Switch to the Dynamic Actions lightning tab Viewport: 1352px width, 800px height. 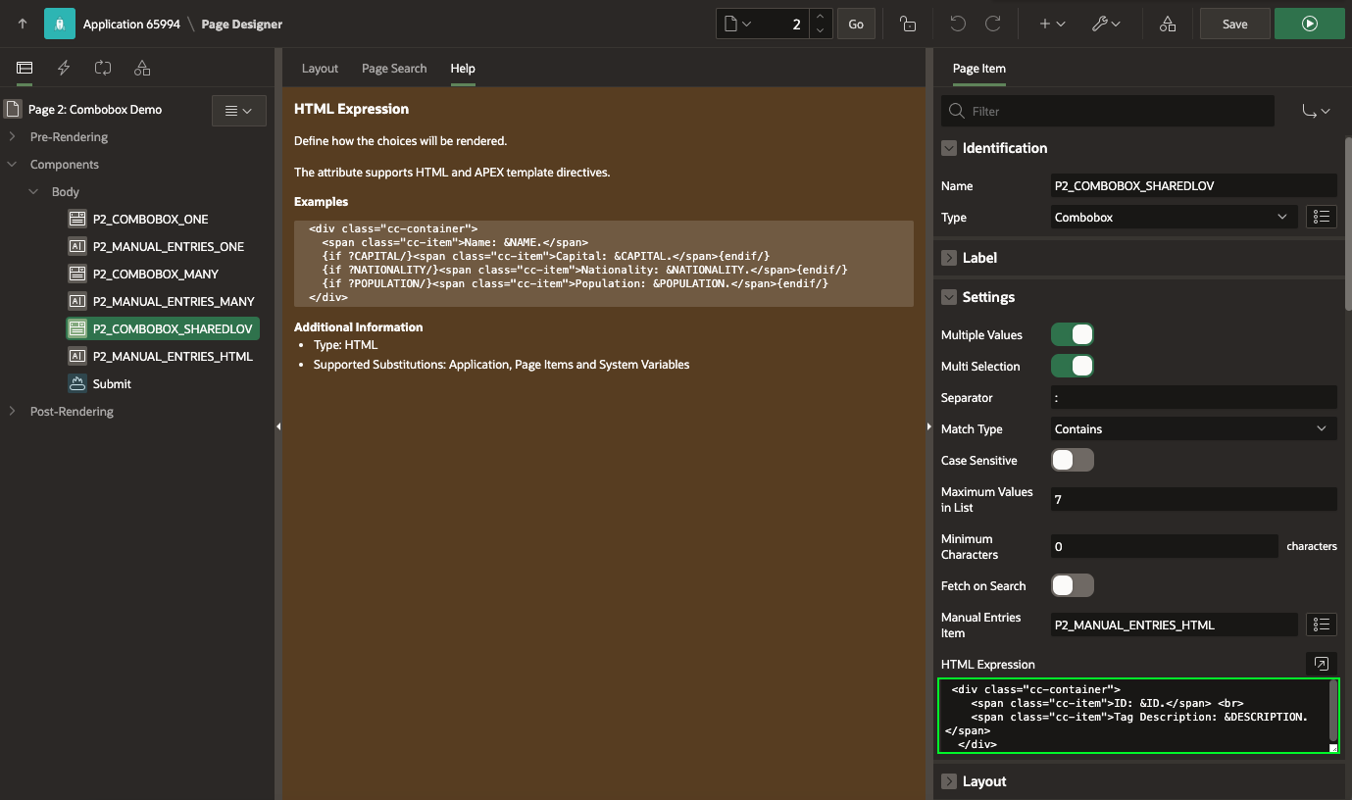pyautogui.click(x=64, y=69)
